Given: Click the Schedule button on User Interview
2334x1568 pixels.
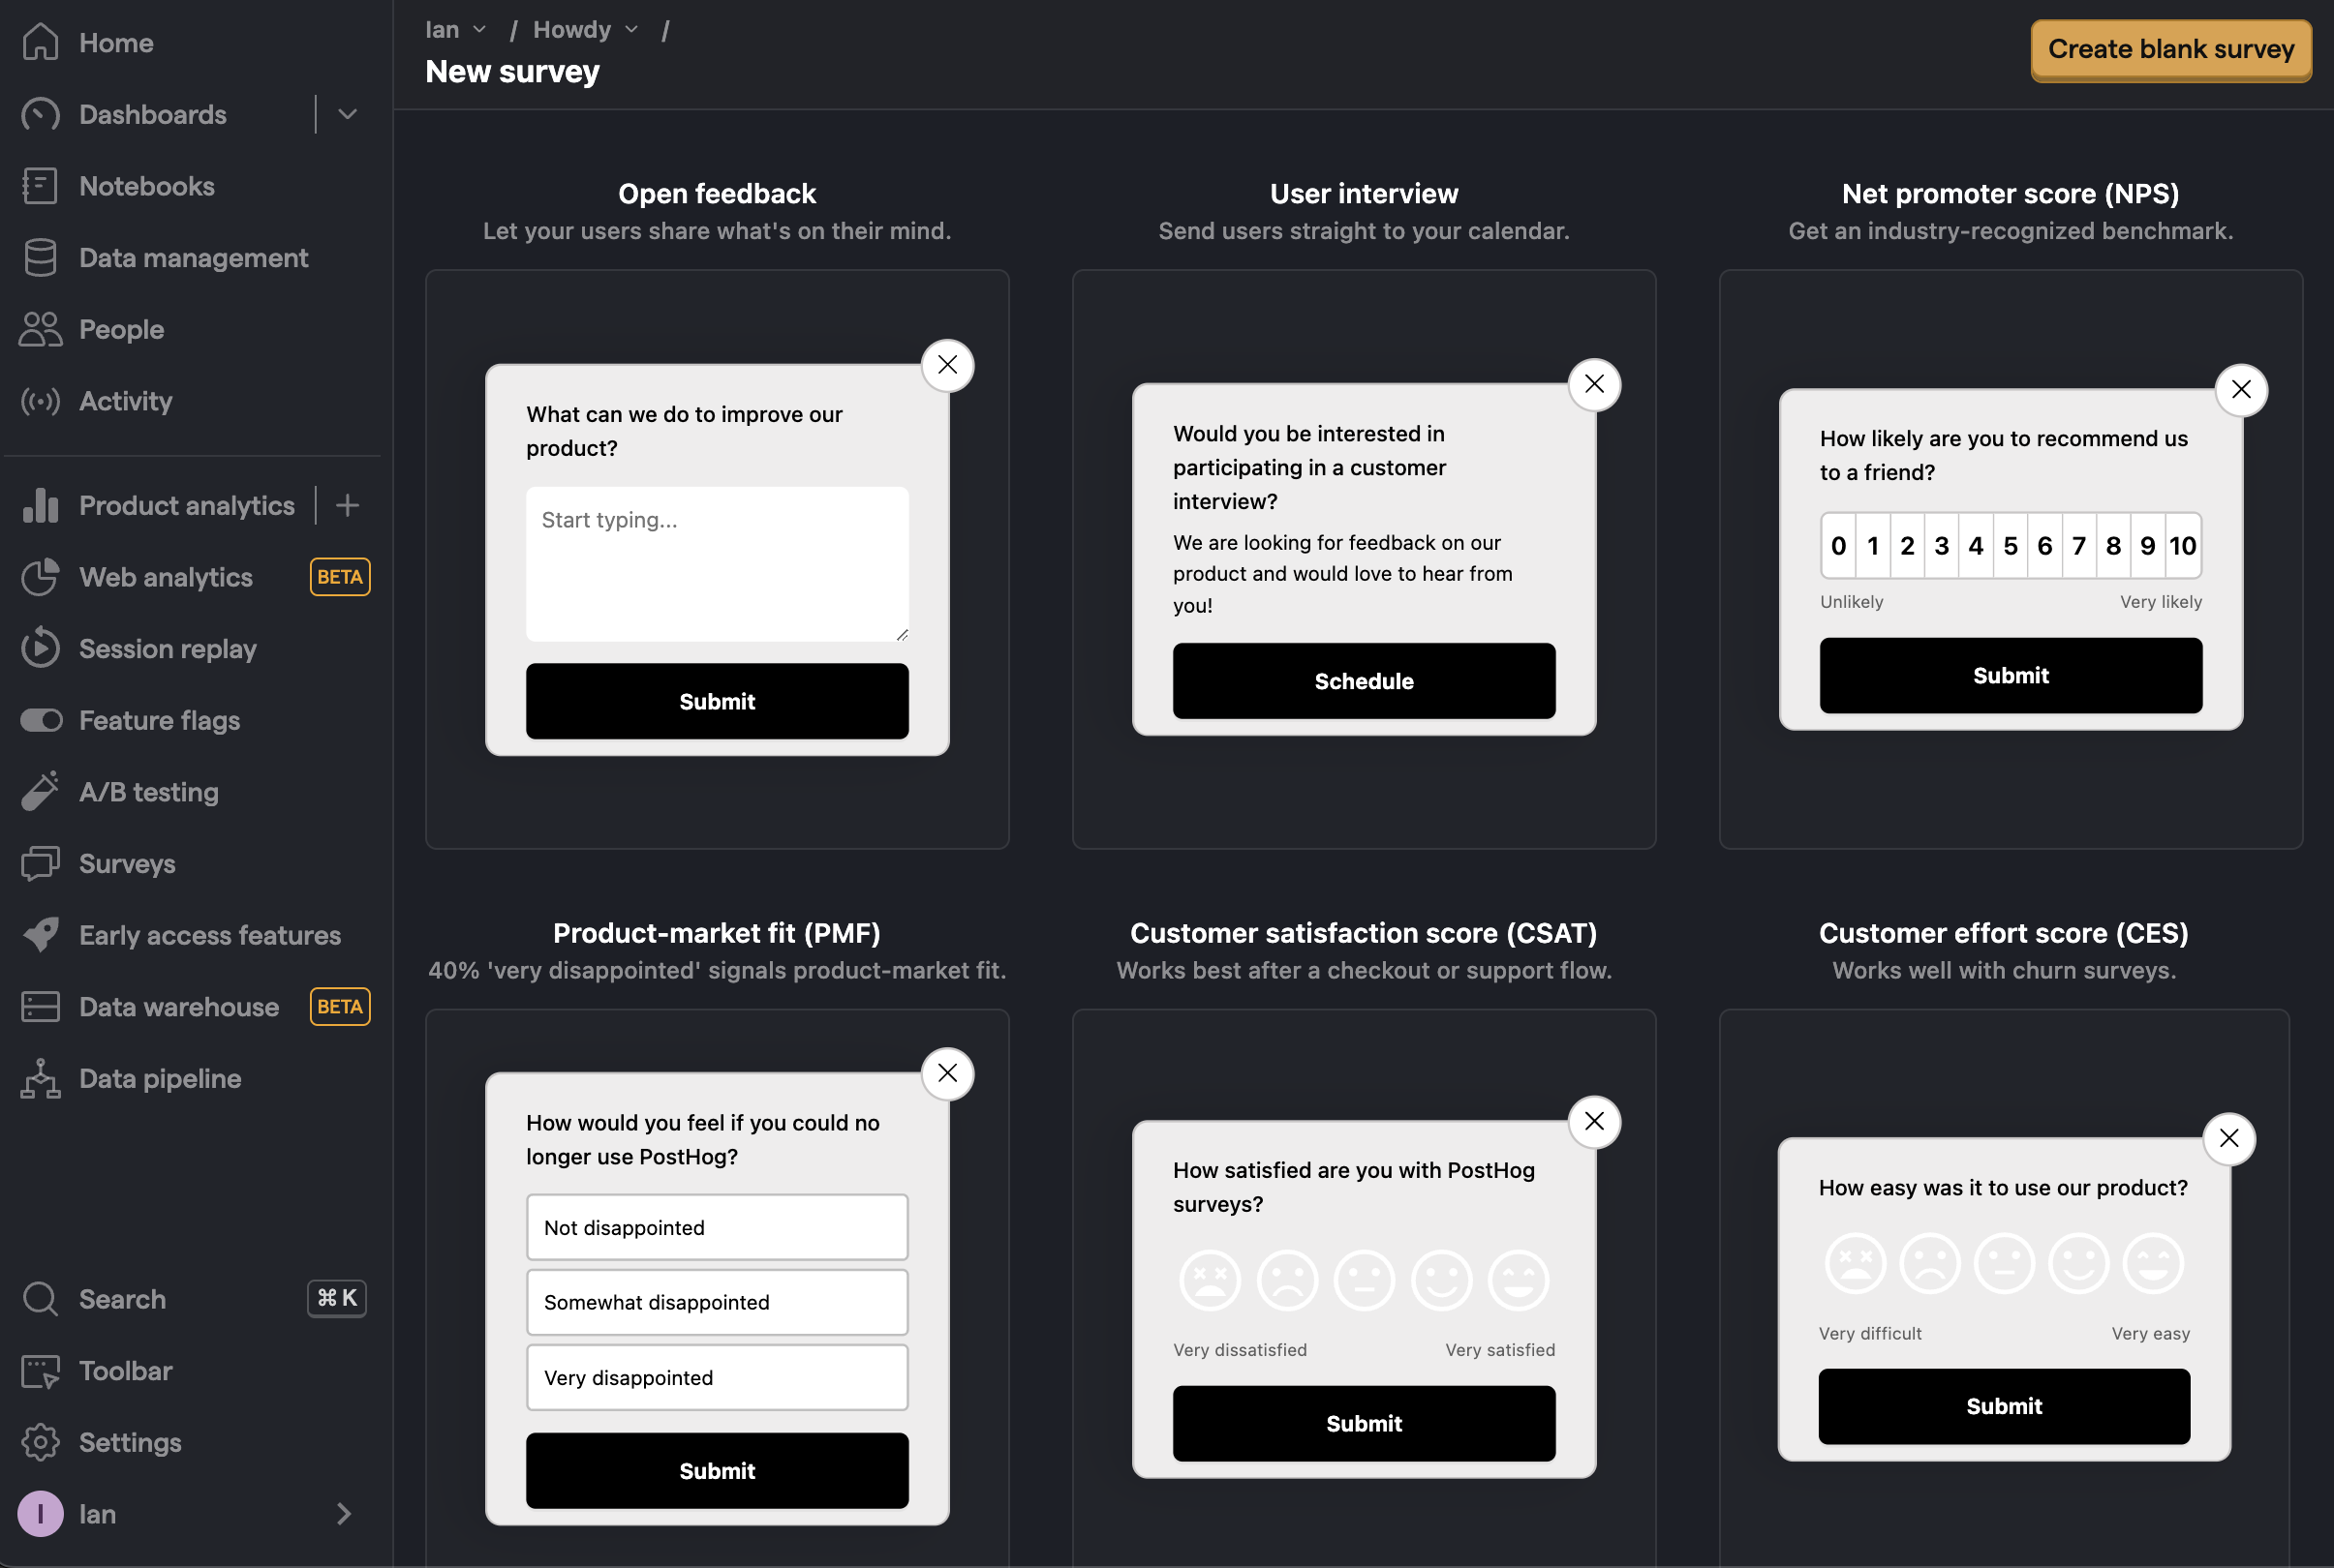Looking at the screenshot, I should [1364, 679].
